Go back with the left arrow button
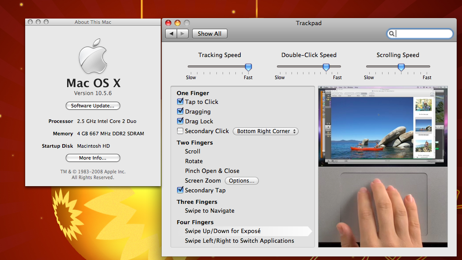462x260 pixels. point(171,34)
